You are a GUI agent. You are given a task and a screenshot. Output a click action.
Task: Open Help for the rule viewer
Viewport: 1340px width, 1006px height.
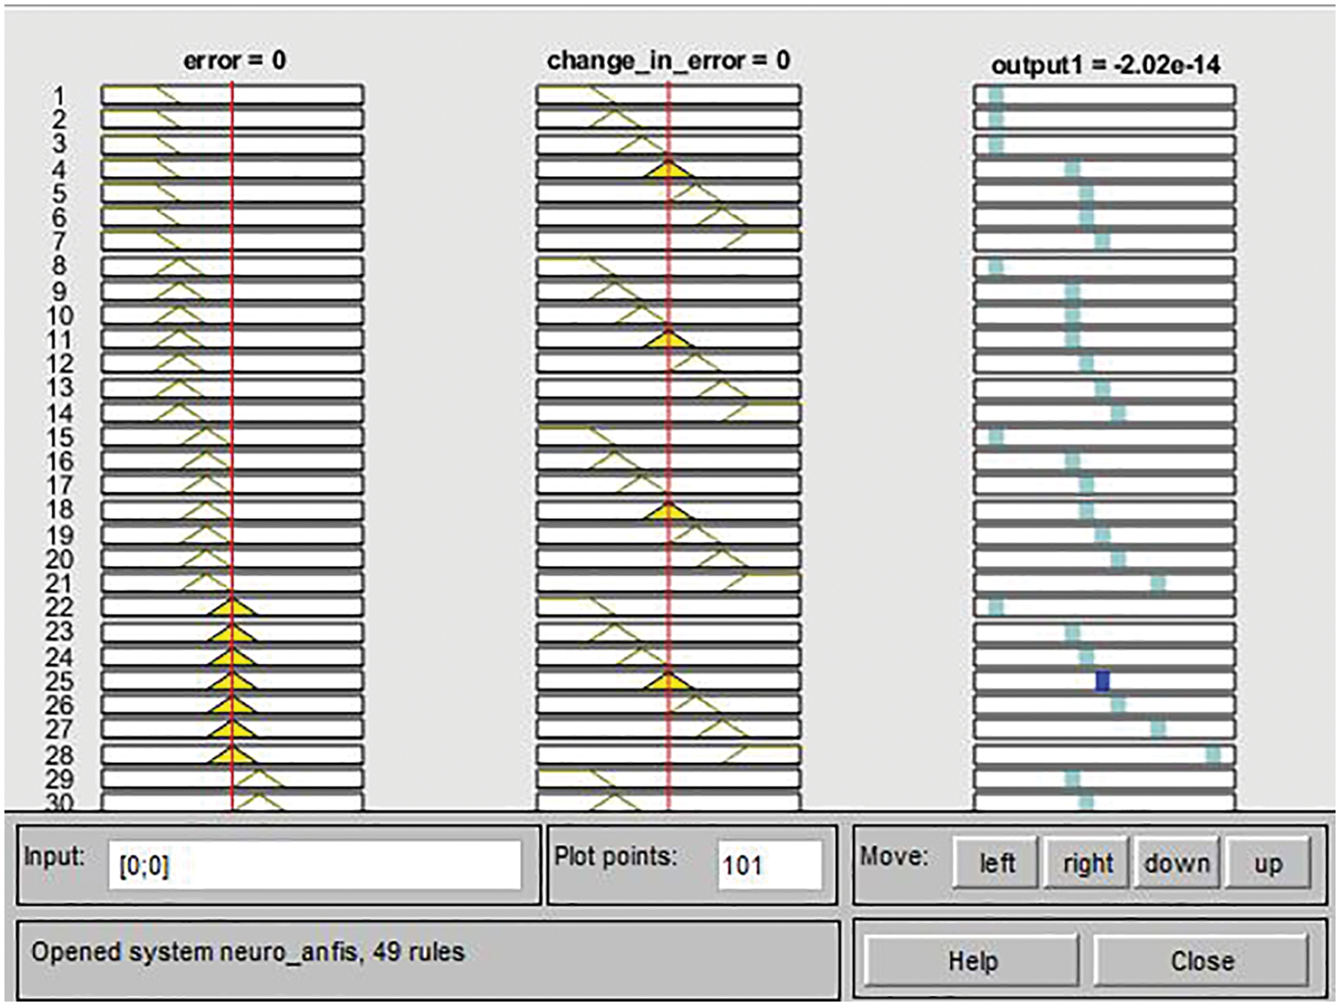[972, 961]
